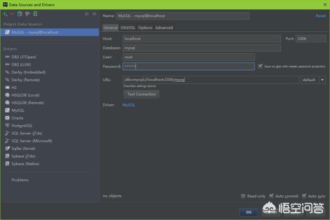Confirm with the OK button
330x220 pixels.
(x=249, y=212)
